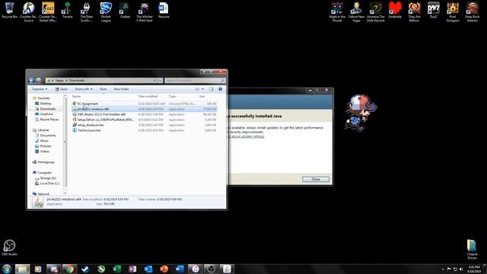
Task: Open Steam from the taskbar
Action: pos(85,269)
